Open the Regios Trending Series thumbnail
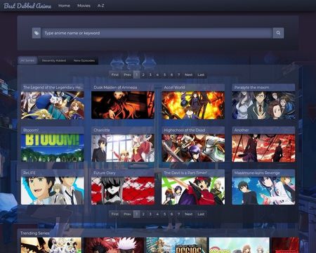Viewport: 316px width, 253px height. tap(176, 245)
